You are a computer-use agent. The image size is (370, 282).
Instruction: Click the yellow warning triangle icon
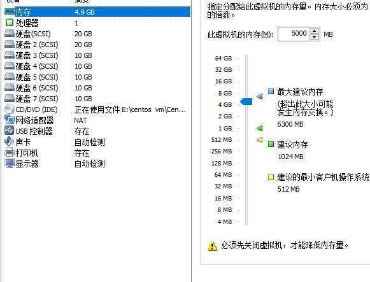(x=212, y=246)
